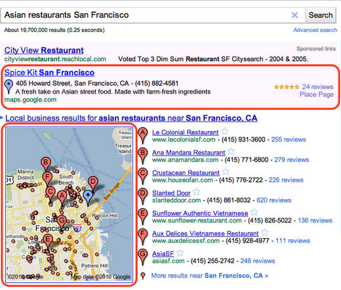Click the blue pin on the map
The height and width of the screenshot is (290, 341).
(88, 198)
